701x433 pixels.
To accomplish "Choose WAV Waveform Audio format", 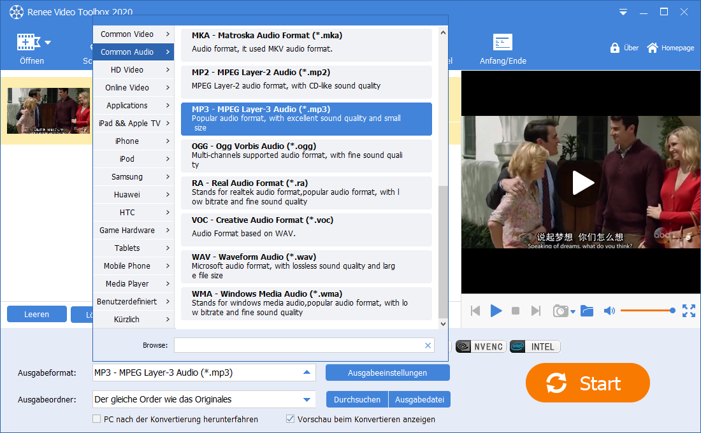I will [307, 267].
